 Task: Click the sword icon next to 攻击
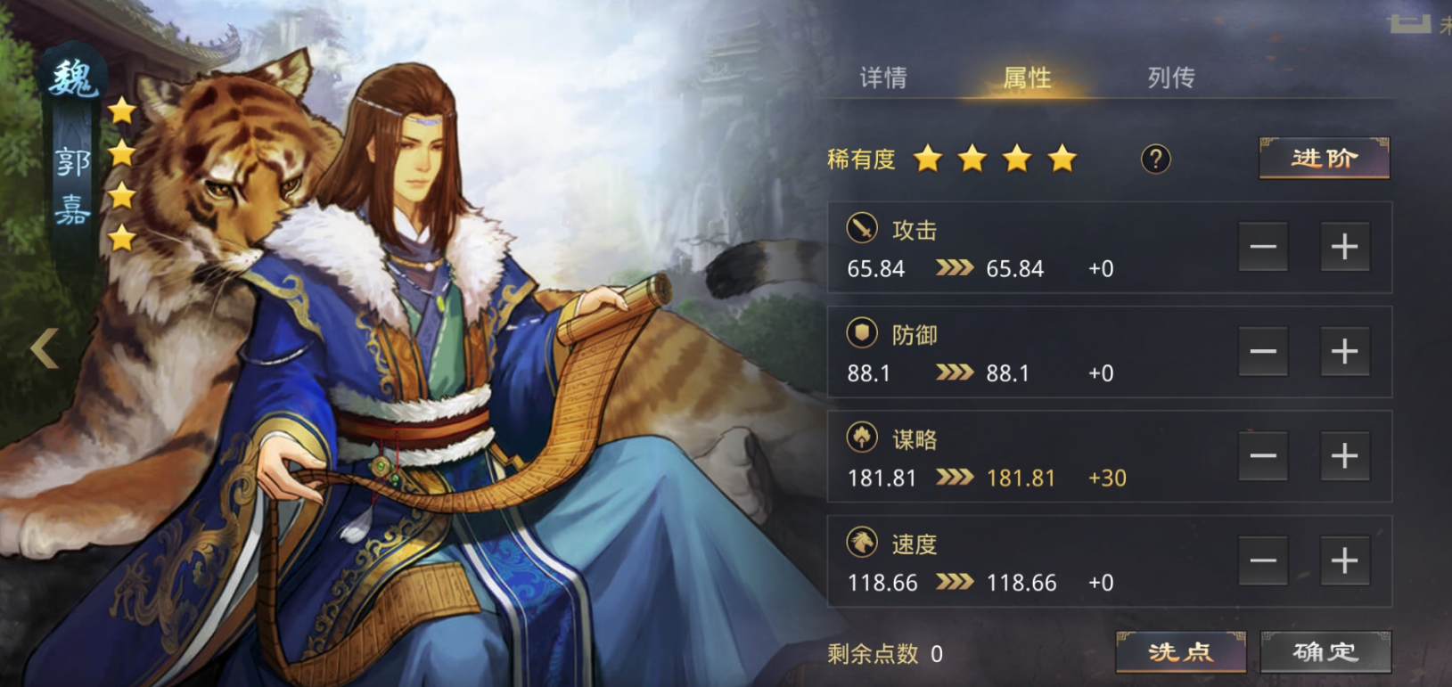(x=861, y=228)
